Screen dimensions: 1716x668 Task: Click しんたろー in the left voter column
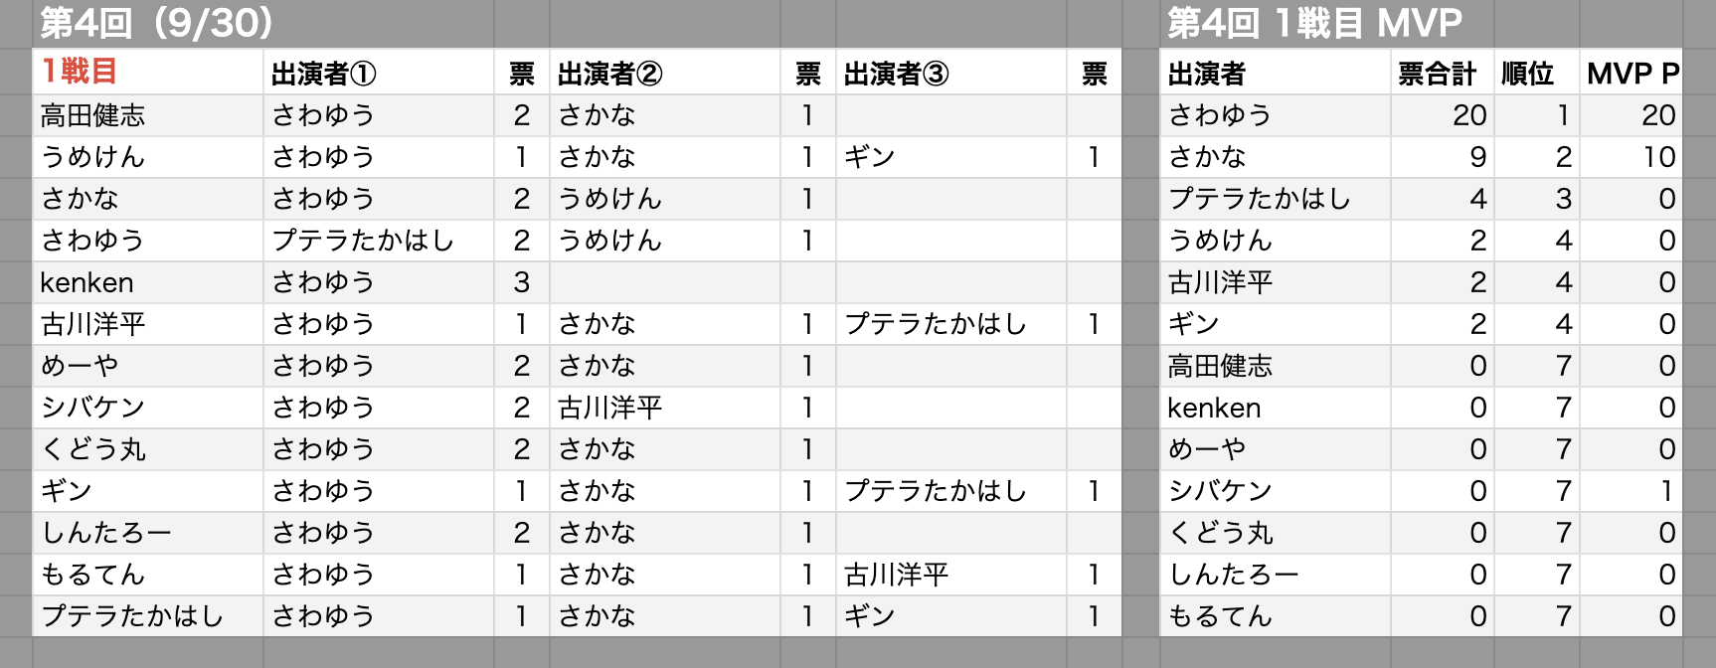click(x=106, y=533)
